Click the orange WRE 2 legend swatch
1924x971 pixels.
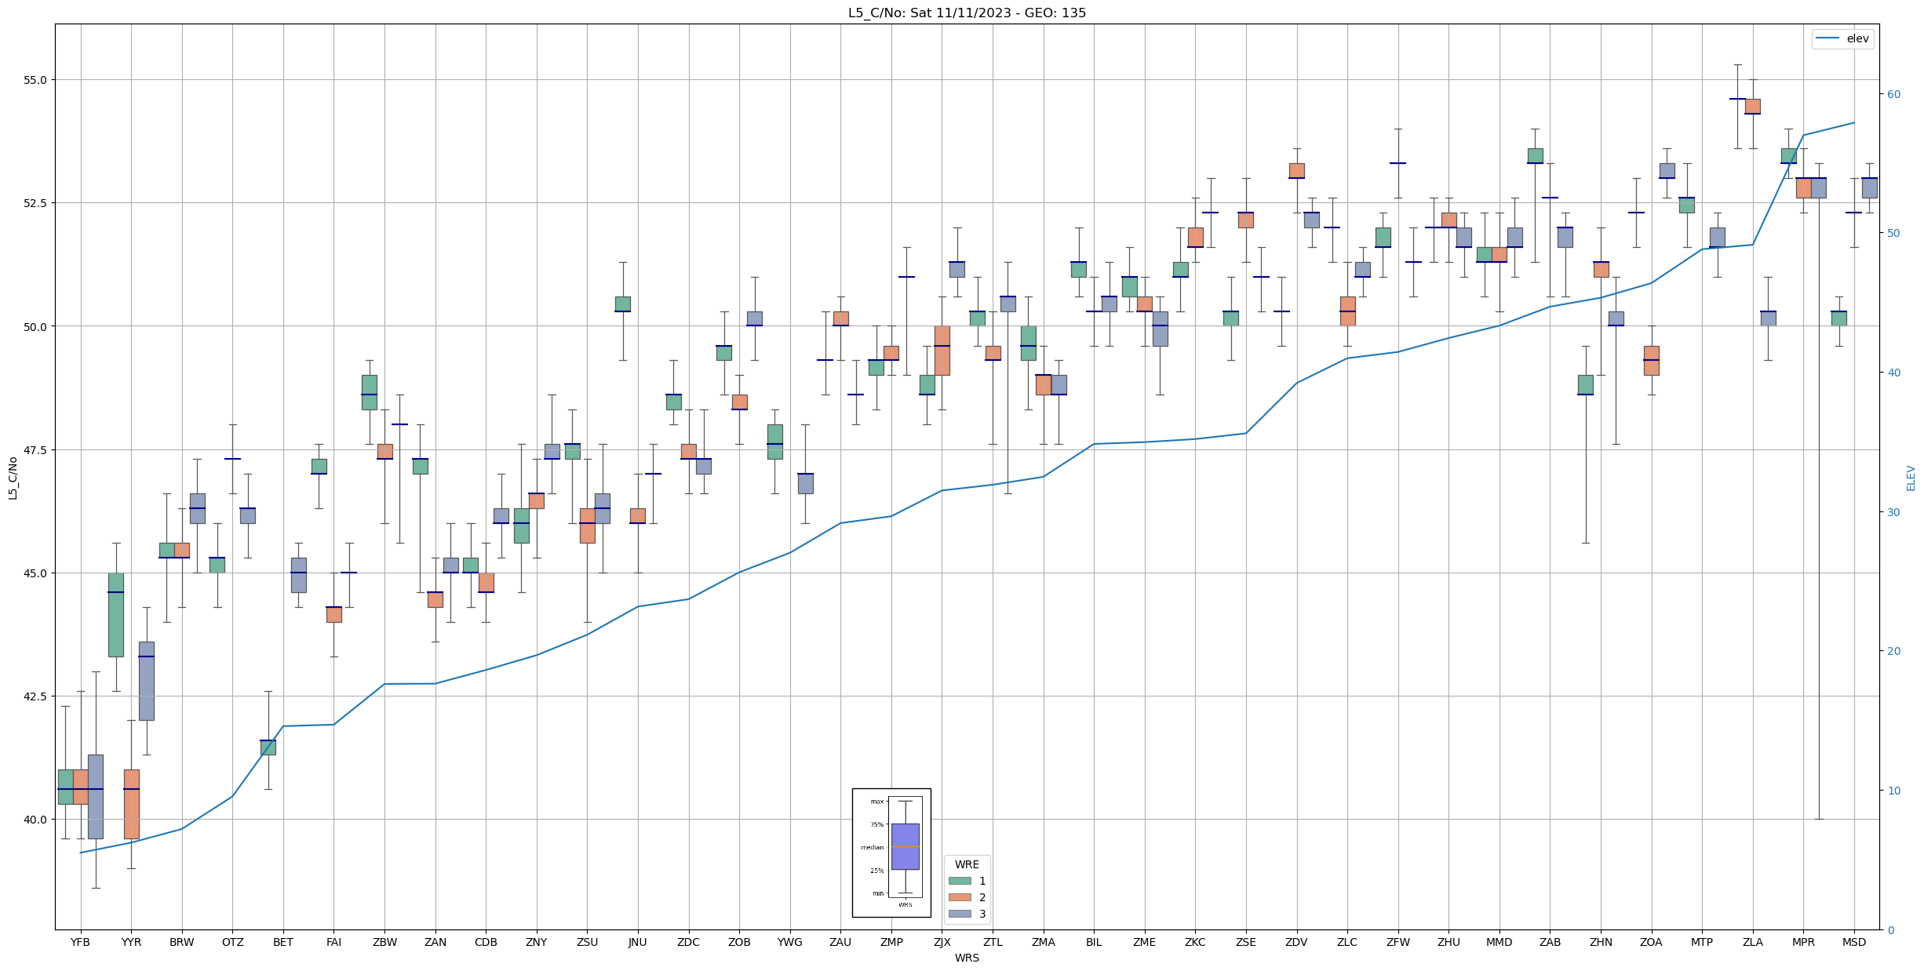click(960, 897)
